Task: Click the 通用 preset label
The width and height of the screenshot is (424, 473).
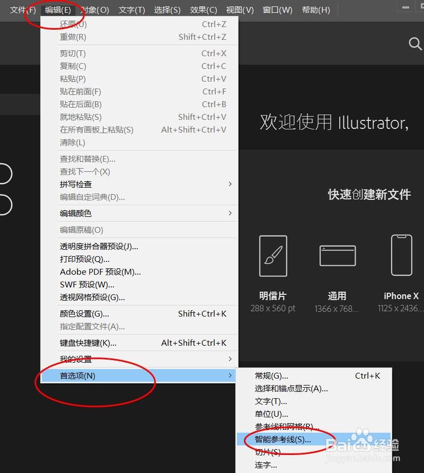Action: [x=337, y=296]
